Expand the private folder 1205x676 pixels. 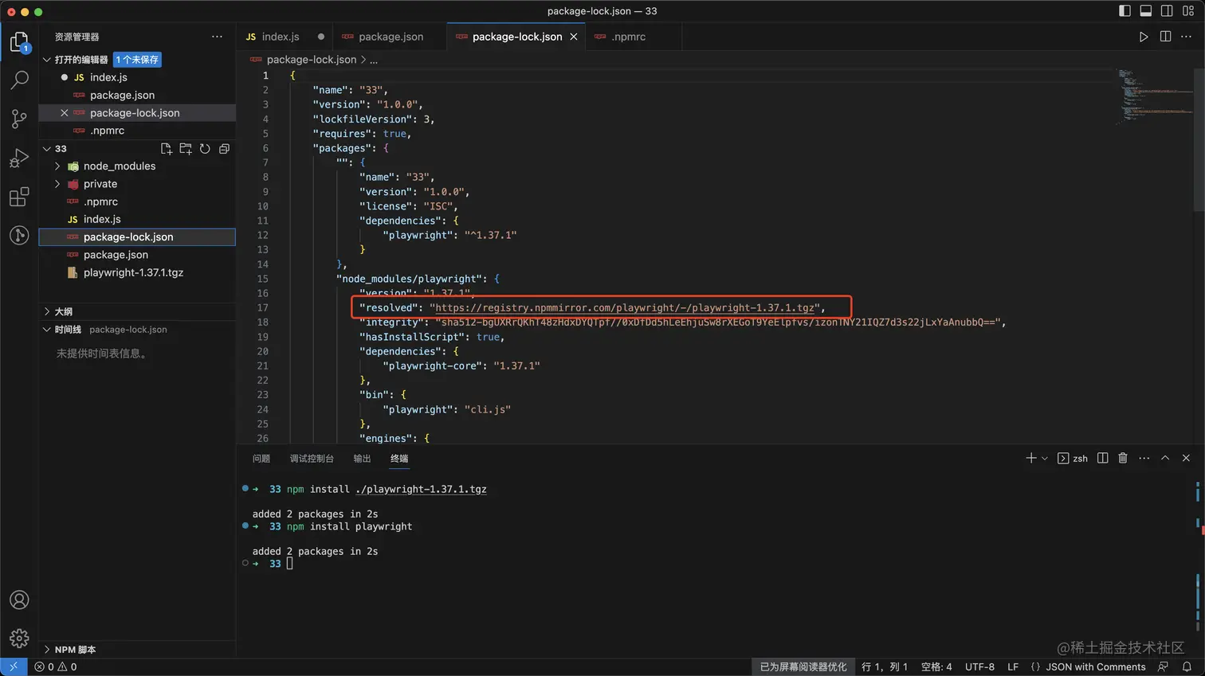click(57, 184)
